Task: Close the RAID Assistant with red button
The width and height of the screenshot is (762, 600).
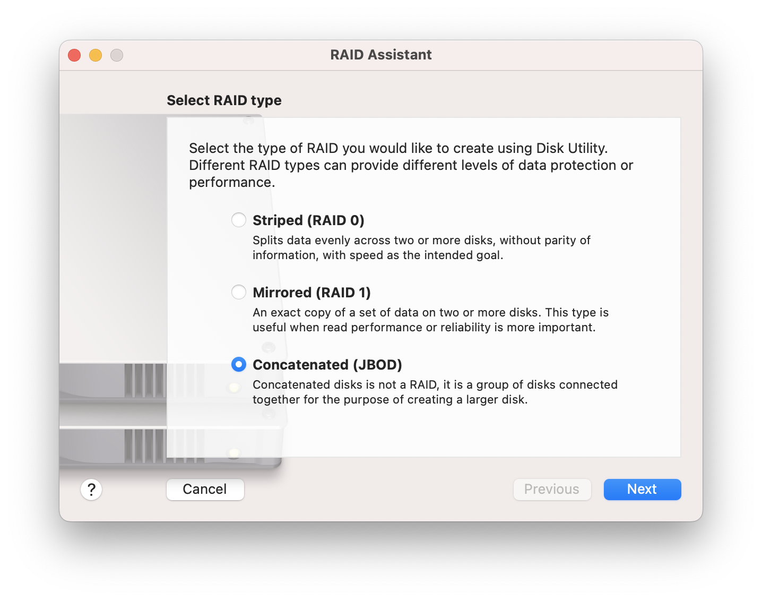Action: tap(74, 55)
